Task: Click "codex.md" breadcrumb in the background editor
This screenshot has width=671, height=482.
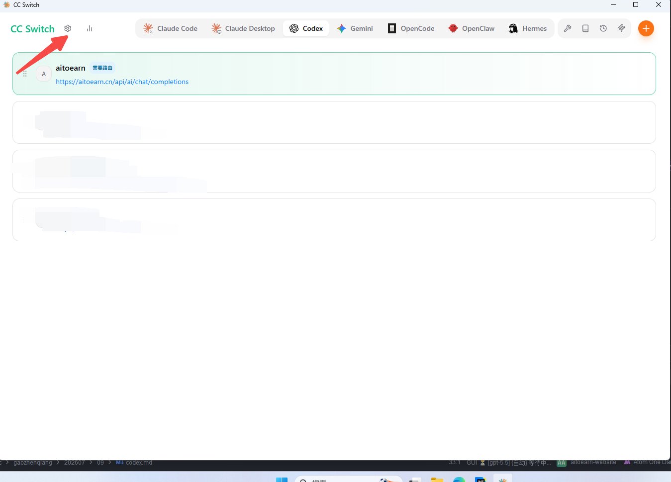Action: (x=134, y=463)
